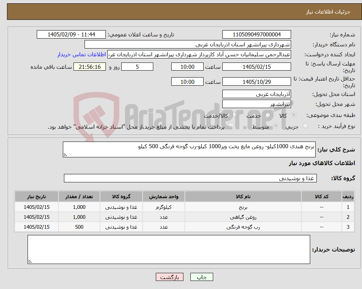Click remaining days field showing 5
Screen dimensions: 362x289
tap(137, 67)
